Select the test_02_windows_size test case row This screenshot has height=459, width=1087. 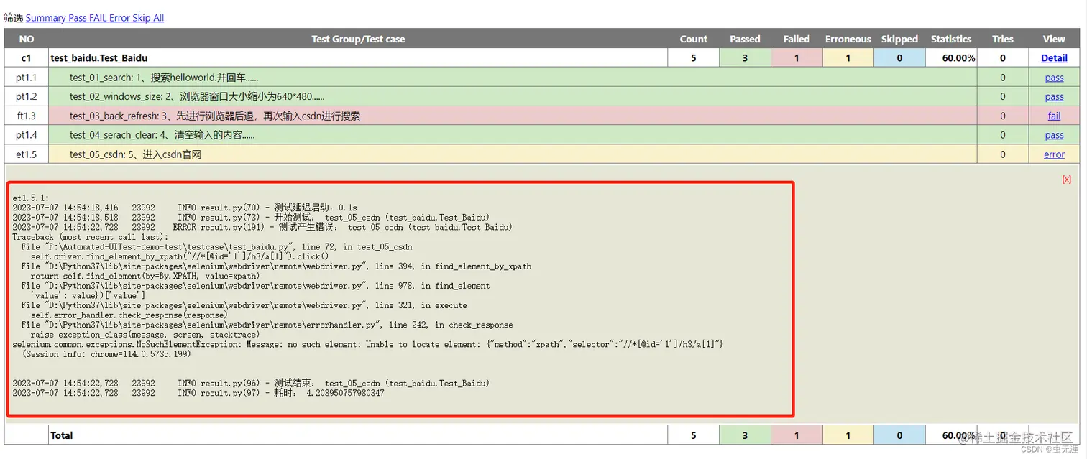(513, 97)
